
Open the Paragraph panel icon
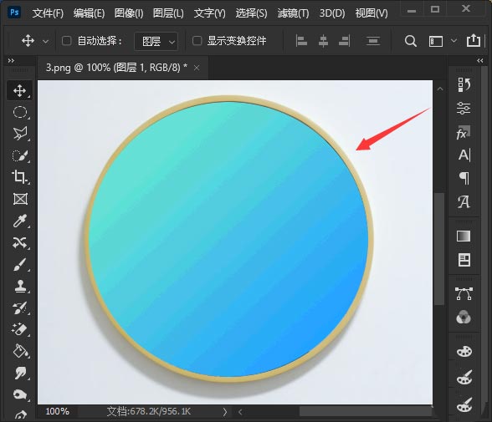coord(464,178)
